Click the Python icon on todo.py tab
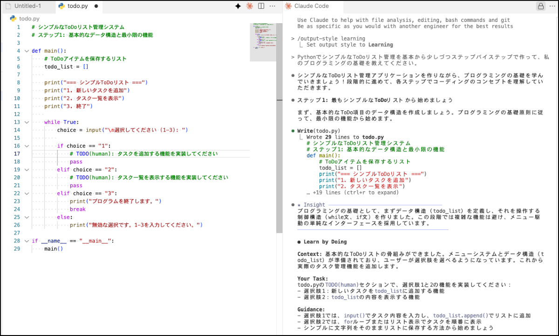The width and height of the screenshot is (559, 336). pos(61,7)
